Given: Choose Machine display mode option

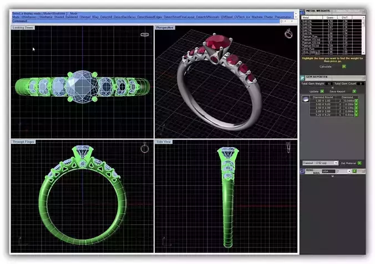Looking at the screenshot, I should click(257, 17).
